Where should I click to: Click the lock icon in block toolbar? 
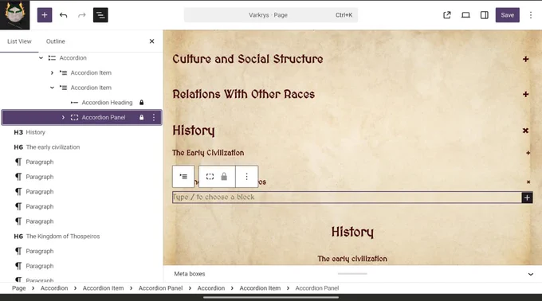(x=224, y=177)
